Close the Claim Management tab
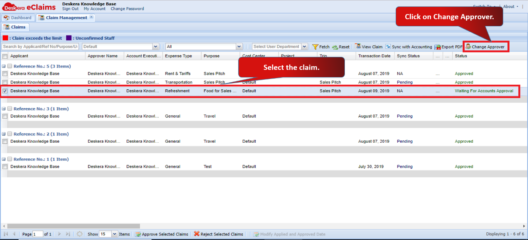This screenshot has width=528, height=240. [x=91, y=17]
